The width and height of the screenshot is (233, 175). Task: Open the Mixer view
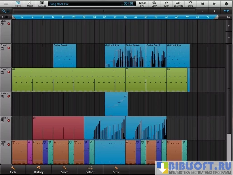[x=30, y=4]
